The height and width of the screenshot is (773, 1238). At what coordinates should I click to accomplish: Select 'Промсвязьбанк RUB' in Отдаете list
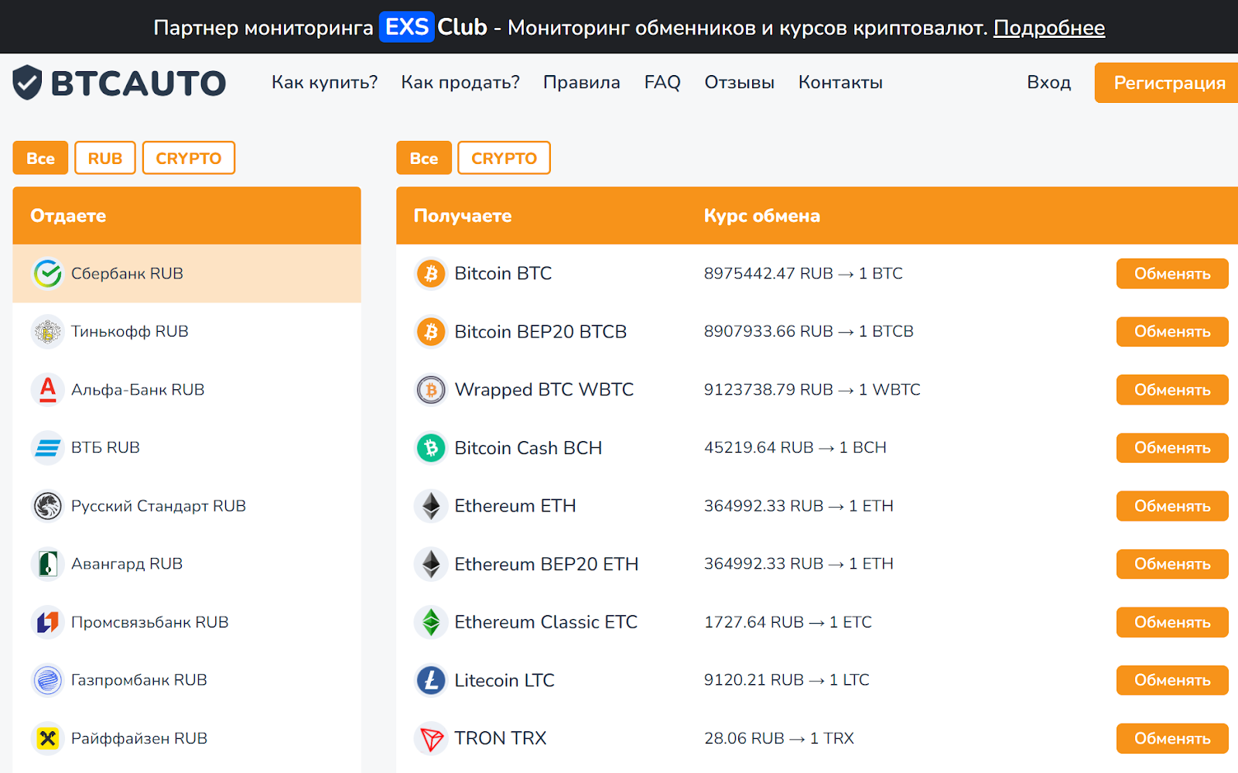[150, 622]
